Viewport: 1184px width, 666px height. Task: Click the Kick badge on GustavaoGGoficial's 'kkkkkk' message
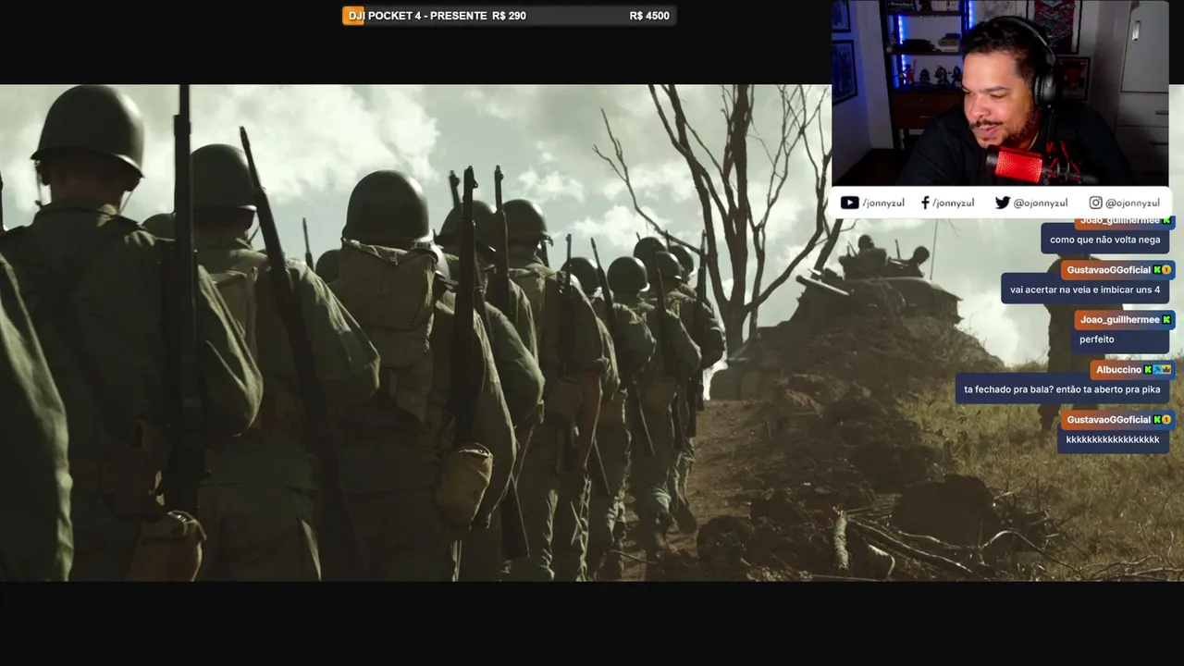(x=1156, y=420)
